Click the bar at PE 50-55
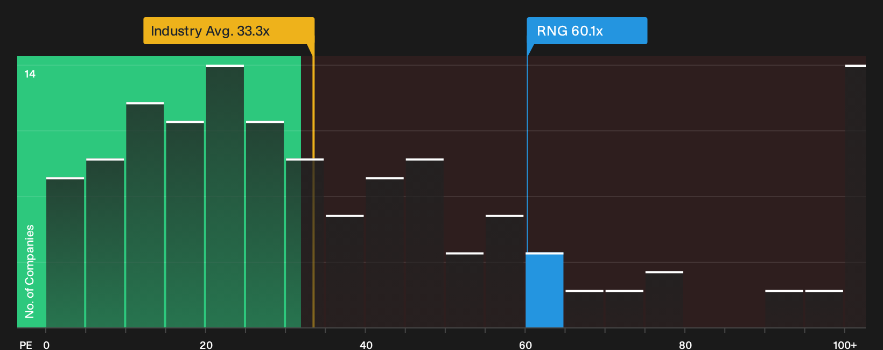Screen dimensions: 883x350 coord(465,290)
